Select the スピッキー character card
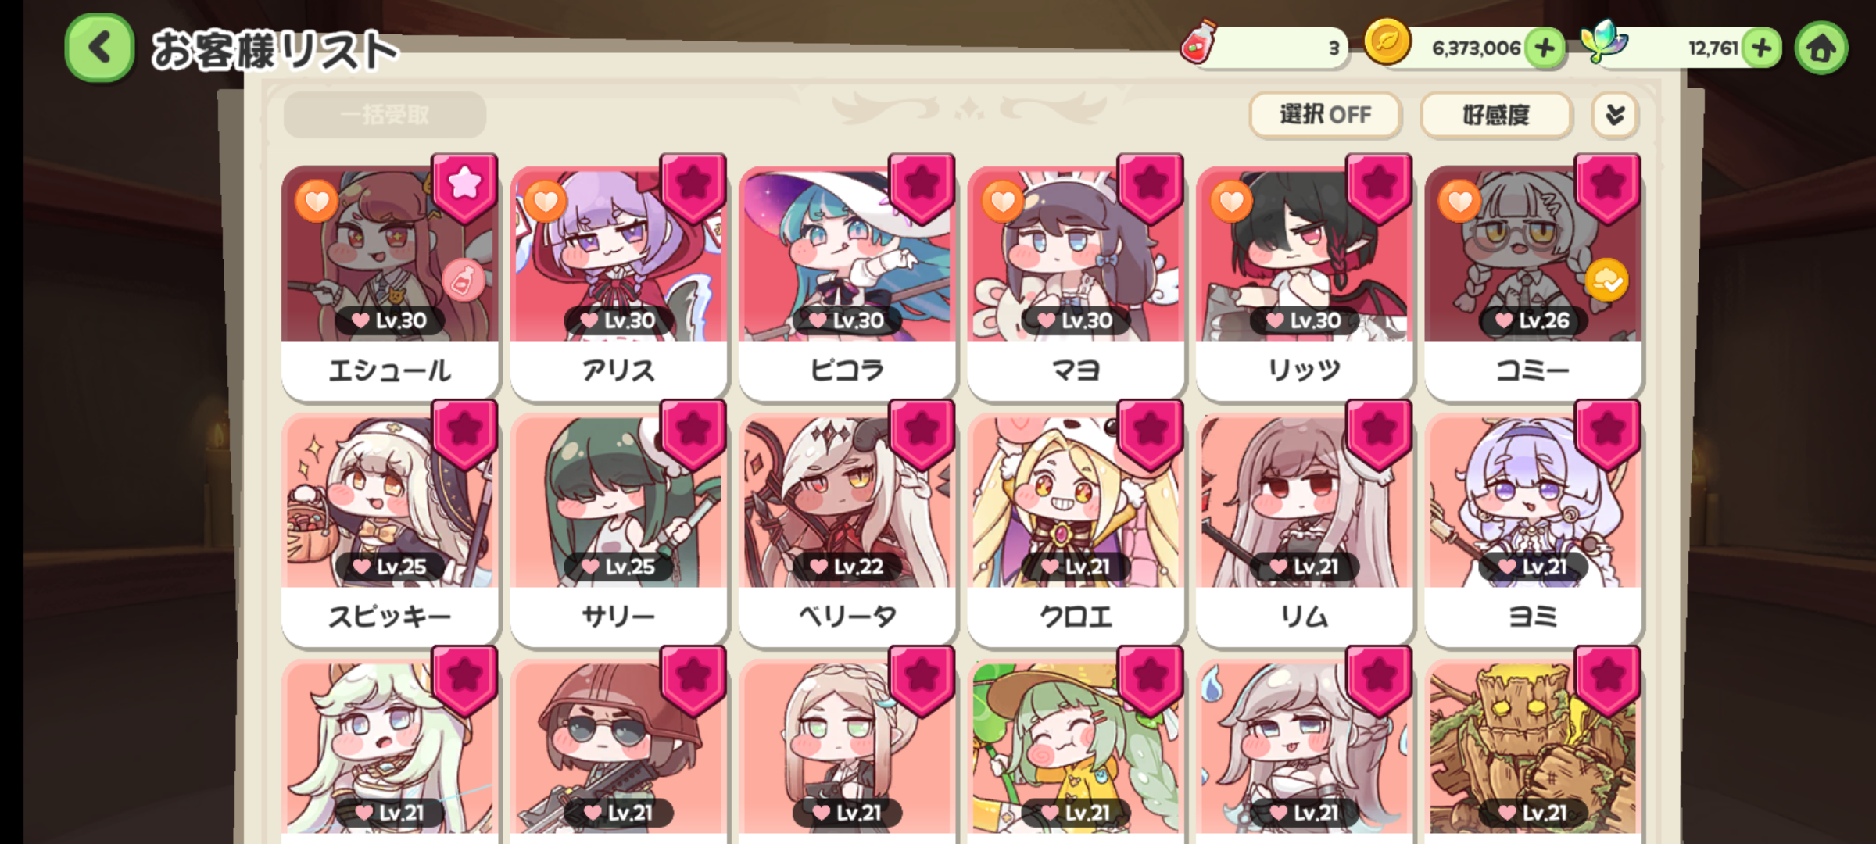The height and width of the screenshot is (844, 1876). click(x=389, y=529)
